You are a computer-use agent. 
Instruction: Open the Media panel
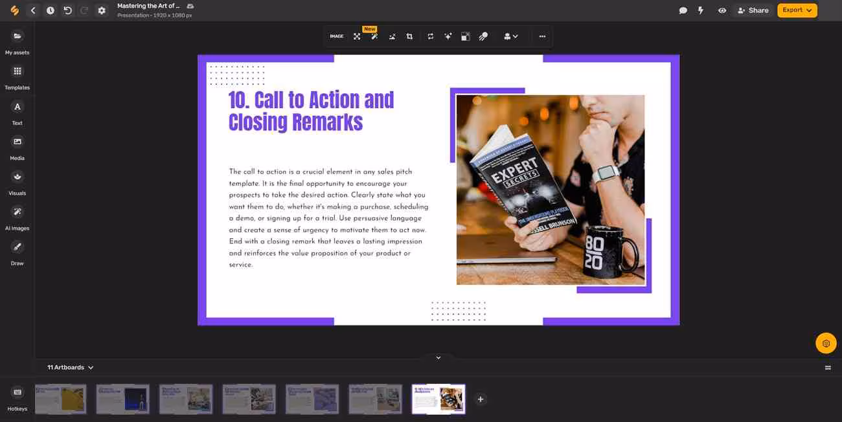click(17, 148)
